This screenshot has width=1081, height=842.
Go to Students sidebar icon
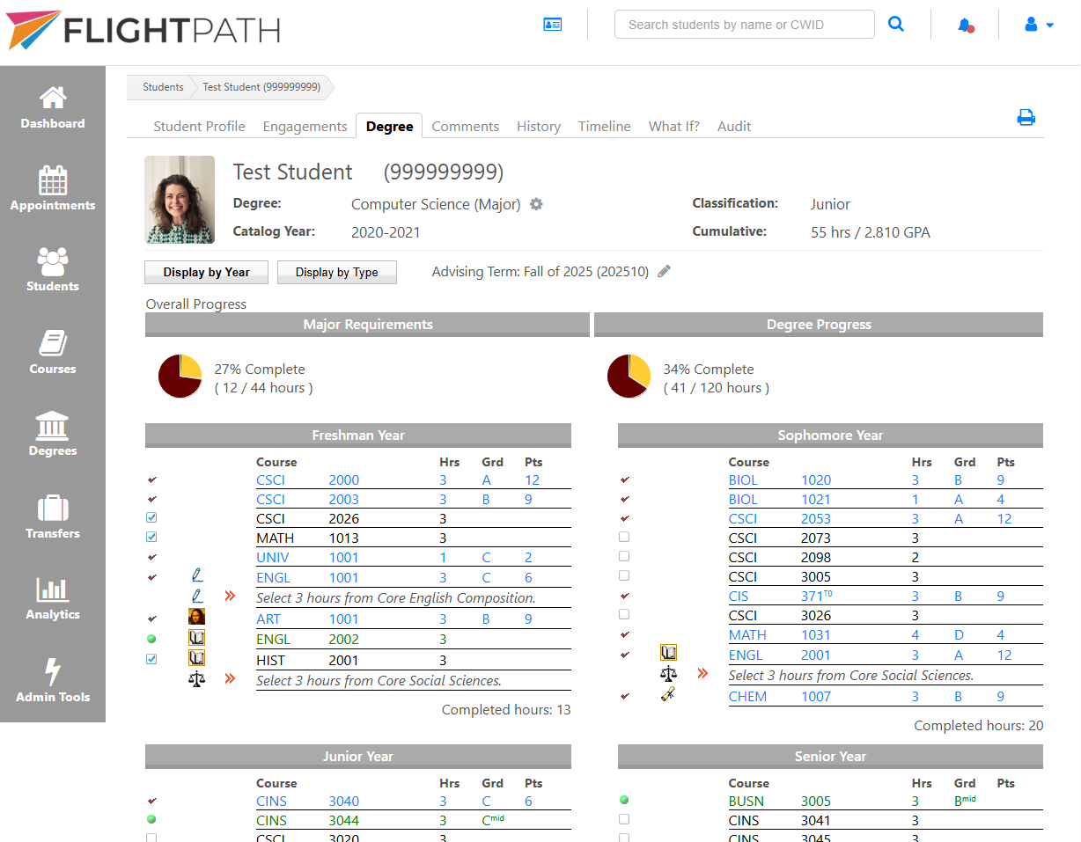coord(53,261)
